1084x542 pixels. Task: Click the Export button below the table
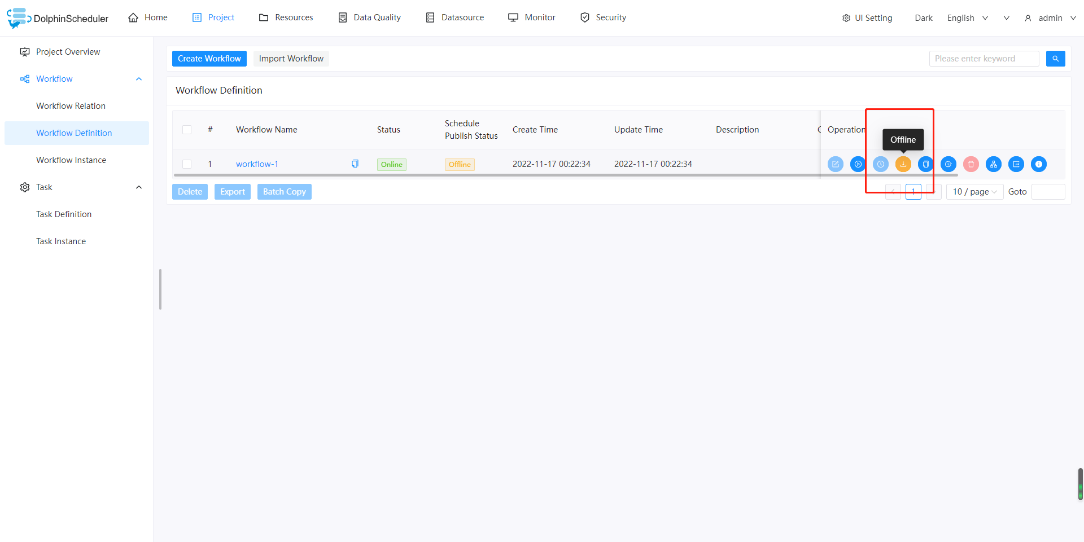point(233,192)
